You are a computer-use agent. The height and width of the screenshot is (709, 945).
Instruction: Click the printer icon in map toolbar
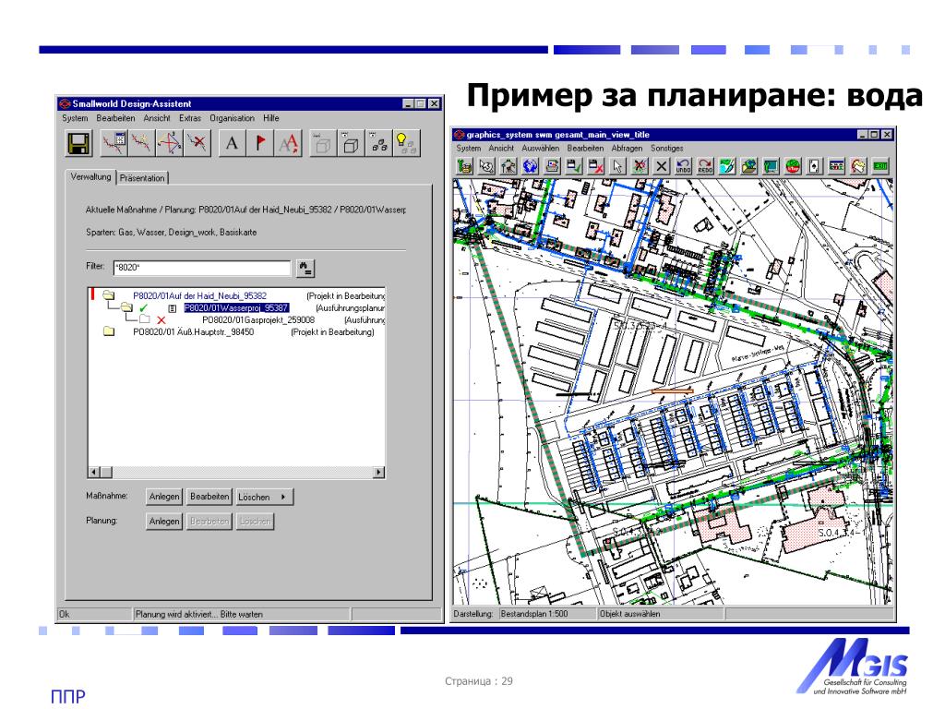(552, 166)
